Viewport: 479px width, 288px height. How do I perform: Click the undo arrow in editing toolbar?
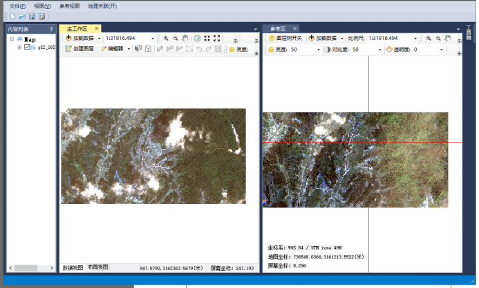point(199,50)
